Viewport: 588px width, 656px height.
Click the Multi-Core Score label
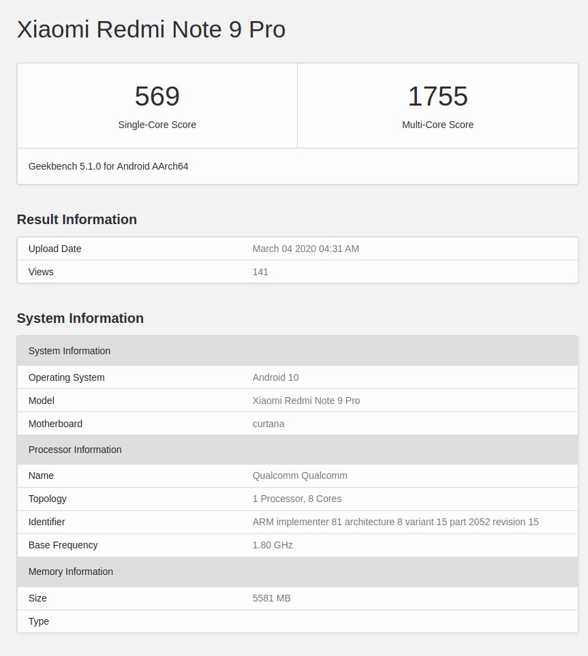click(437, 125)
